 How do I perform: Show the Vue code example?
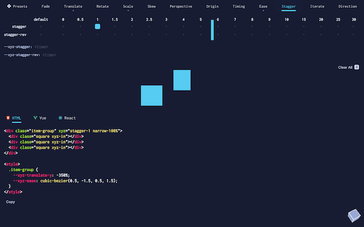39,118
